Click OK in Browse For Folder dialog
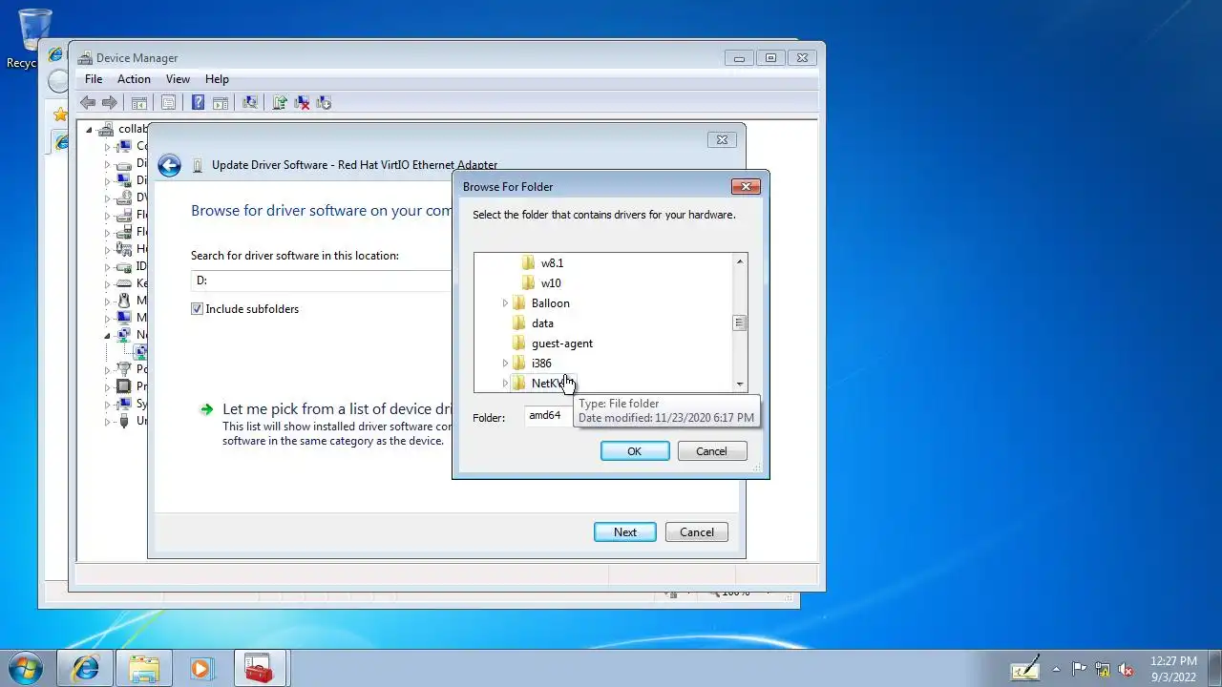Viewport: 1222px width, 687px height. tap(635, 451)
